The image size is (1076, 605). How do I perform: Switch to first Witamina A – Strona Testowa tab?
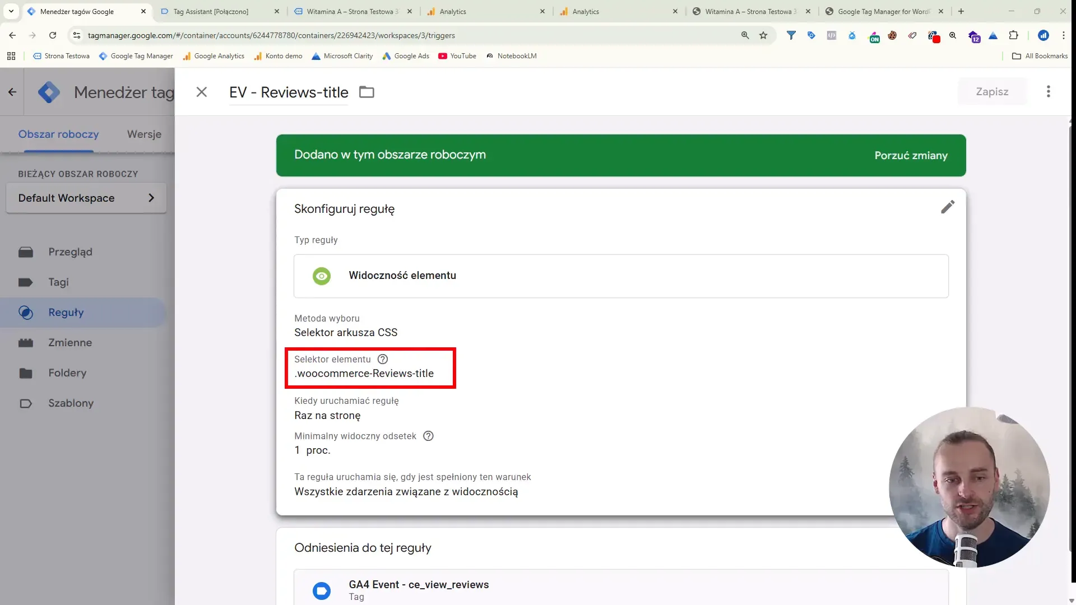pyautogui.click(x=353, y=11)
